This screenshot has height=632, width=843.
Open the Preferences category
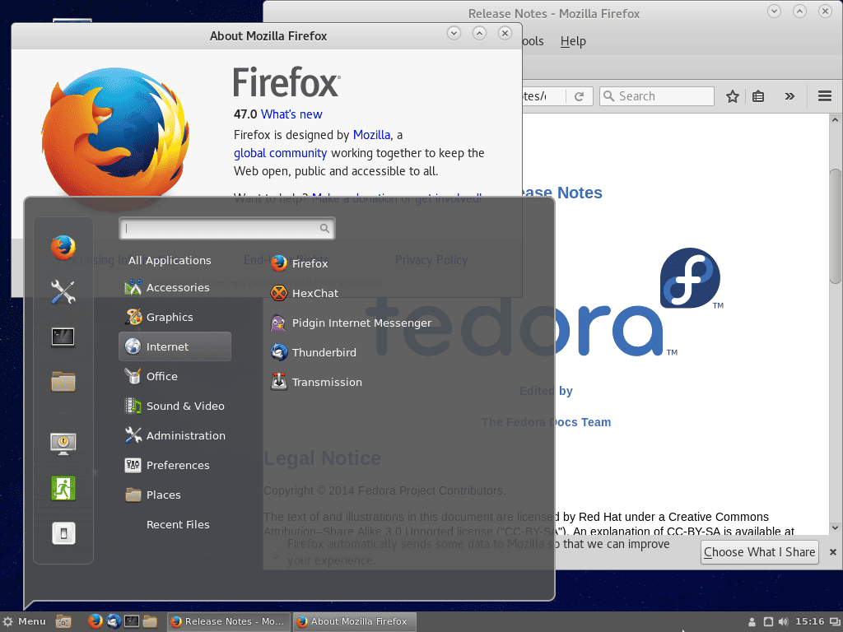pyautogui.click(x=175, y=465)
